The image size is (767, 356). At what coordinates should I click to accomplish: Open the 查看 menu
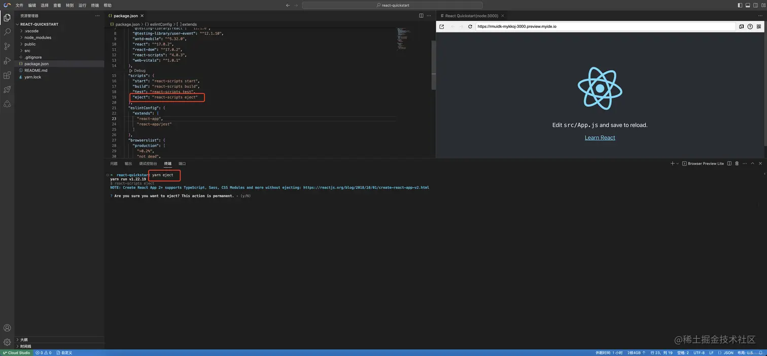(x=57, y=5)
